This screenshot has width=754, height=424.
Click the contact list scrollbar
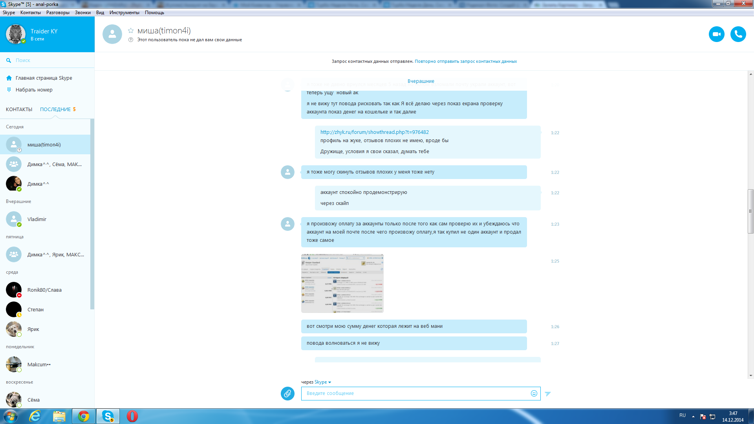(92, 214)
